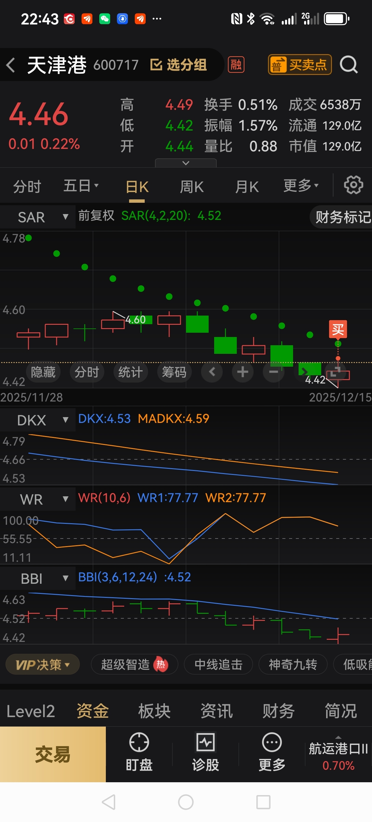Open 诊股 stock diagnosis icon
The height and width of the screenshot is (822, 372).
(x=205, y=752)
